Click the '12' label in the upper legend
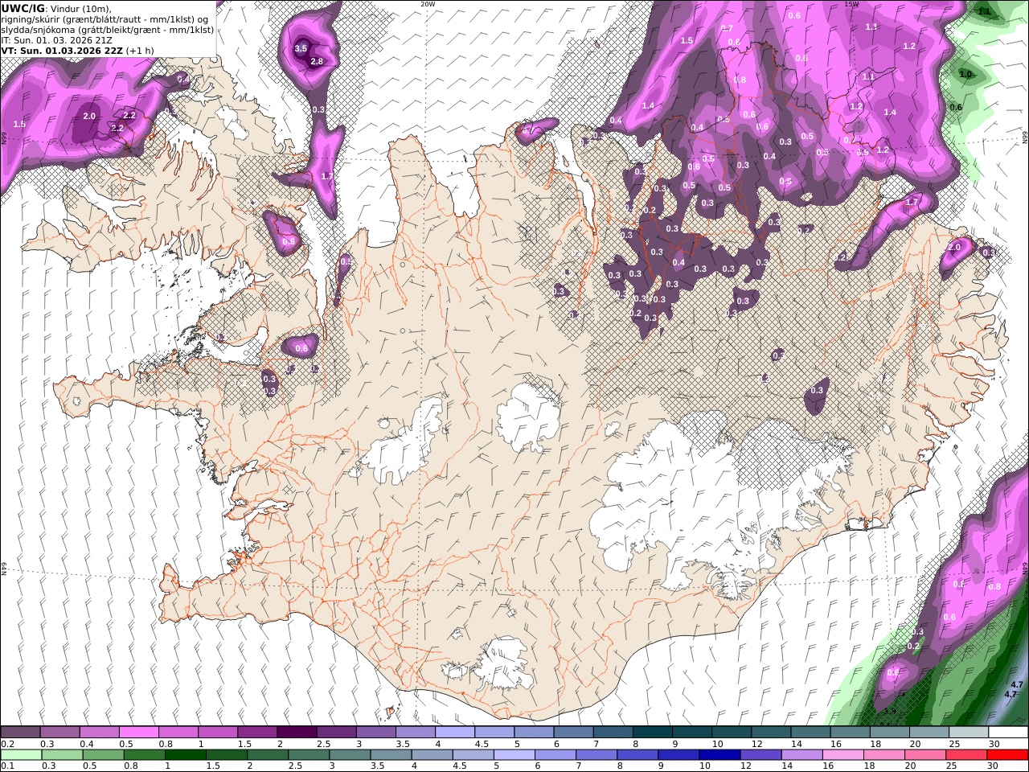1029x772 pixels. [x=757, y=744]
